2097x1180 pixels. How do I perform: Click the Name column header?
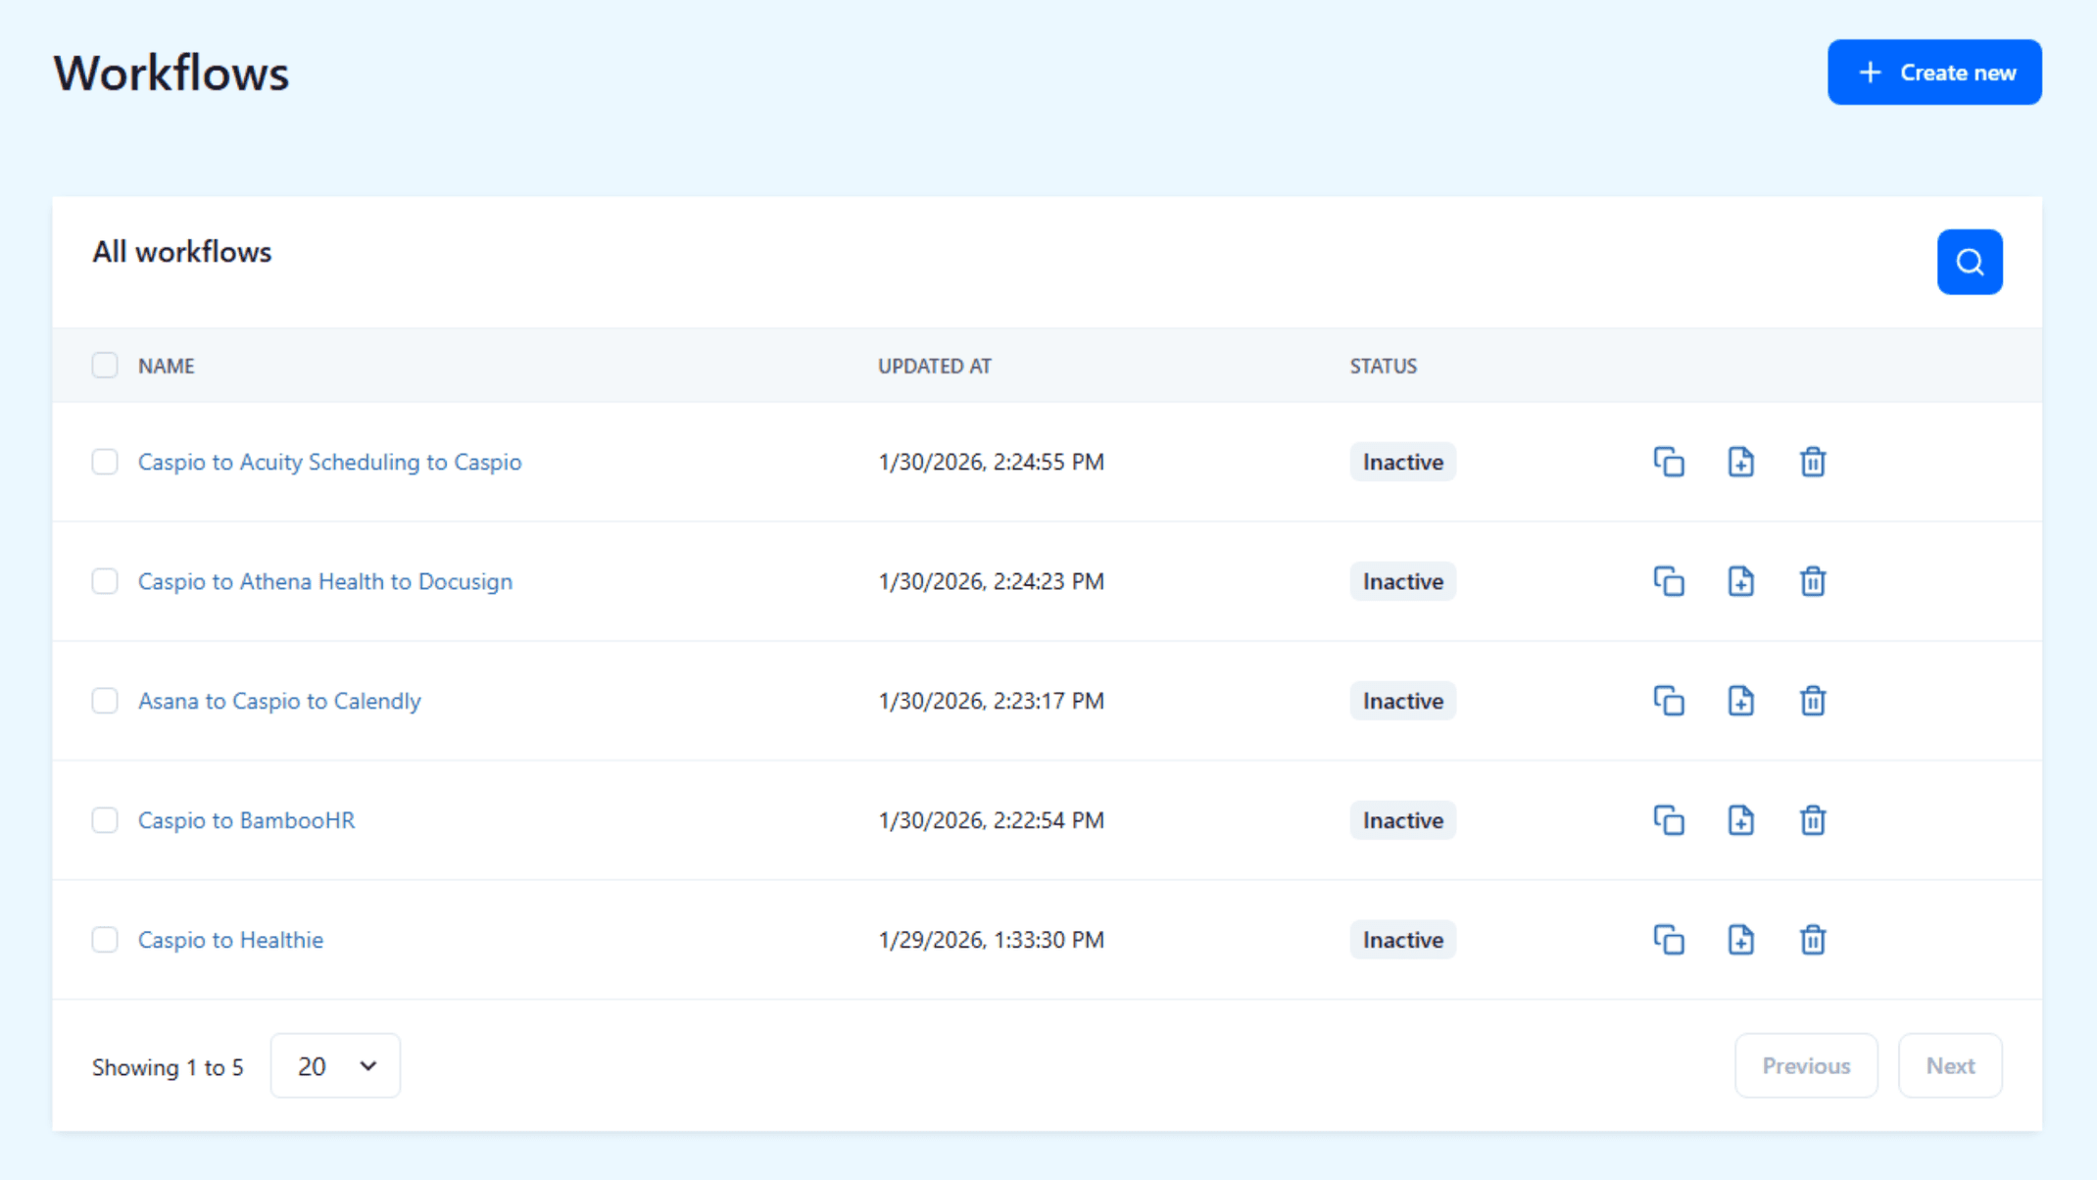166,366
